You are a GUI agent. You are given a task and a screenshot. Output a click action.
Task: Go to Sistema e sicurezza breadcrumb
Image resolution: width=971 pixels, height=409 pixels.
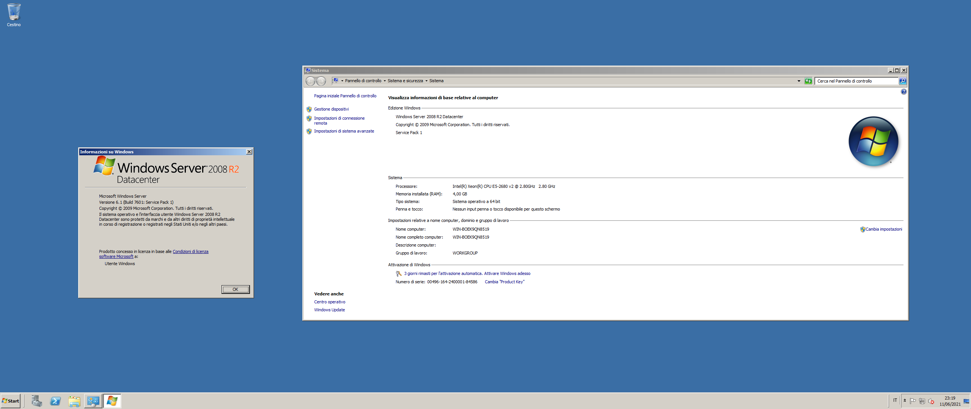(405, 81)
